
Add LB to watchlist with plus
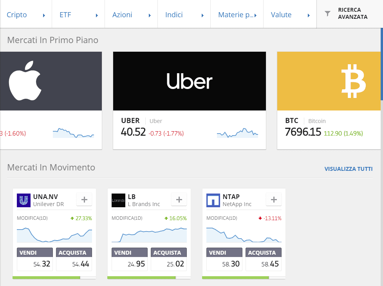click(x=179, y=199)
